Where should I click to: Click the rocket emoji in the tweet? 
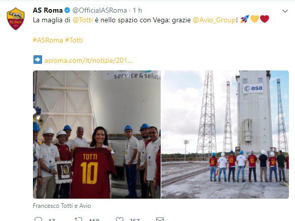tap(245, 19)
